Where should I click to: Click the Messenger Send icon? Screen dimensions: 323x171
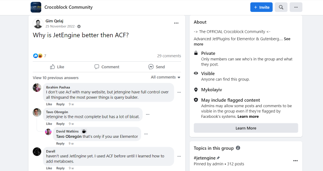[x=151, y=67]
